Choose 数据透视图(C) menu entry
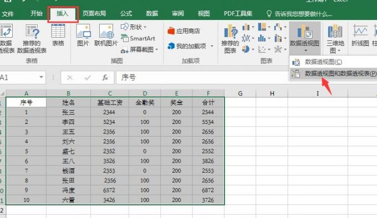377x218 pixels. tap(333, 62)
